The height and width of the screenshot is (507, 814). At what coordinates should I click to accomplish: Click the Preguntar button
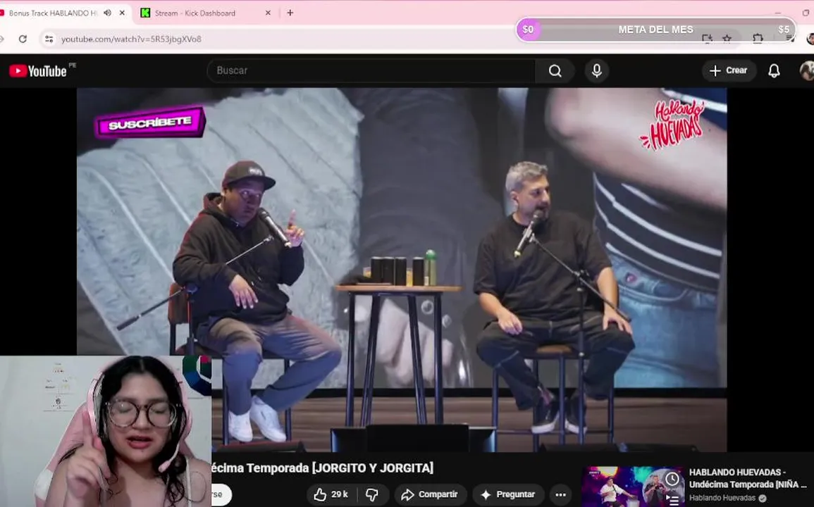point(507,494)
